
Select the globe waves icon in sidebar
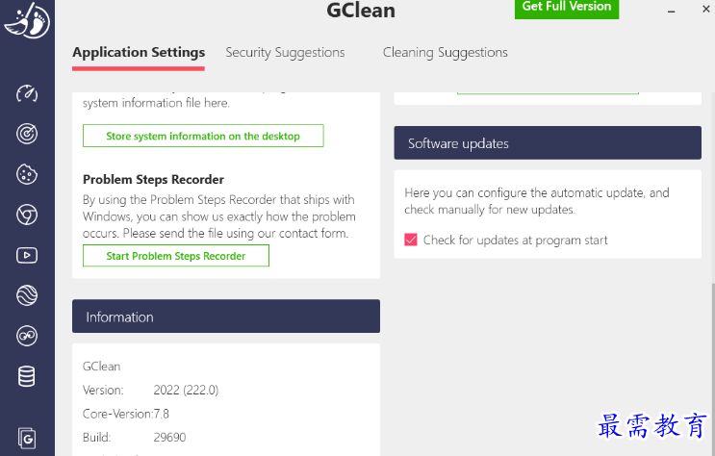coord(27,294)
